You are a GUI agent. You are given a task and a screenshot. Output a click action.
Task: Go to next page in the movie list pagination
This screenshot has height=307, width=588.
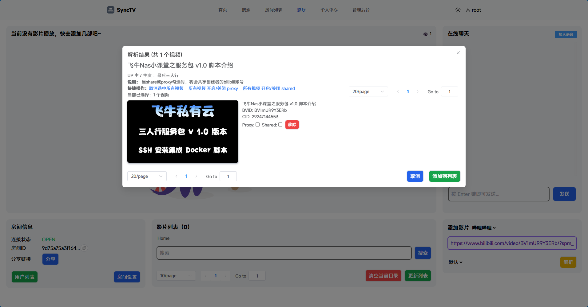225,276
